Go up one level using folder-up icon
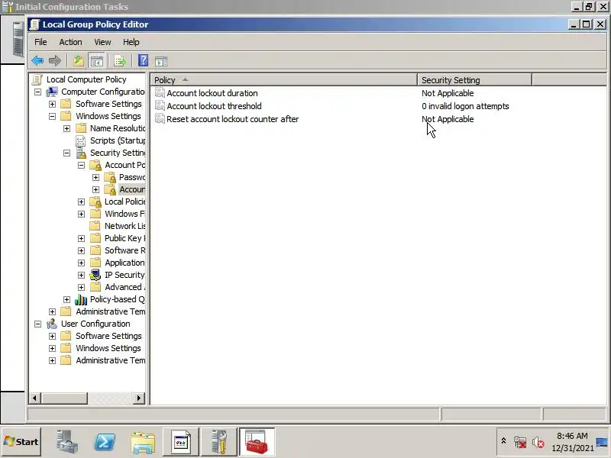This screenshot has height=458, width=611. (79, 61)
